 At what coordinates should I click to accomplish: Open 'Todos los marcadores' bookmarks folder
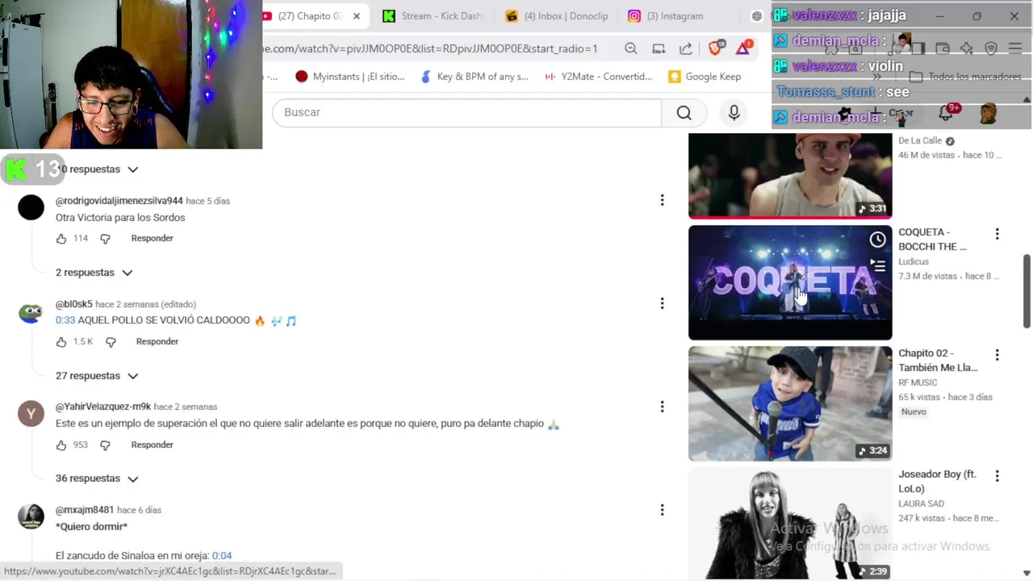(965, 77)
